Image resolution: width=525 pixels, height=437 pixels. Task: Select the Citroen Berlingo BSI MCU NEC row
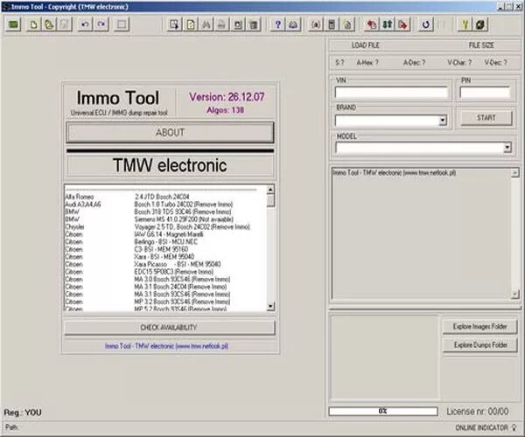point(165,242)
